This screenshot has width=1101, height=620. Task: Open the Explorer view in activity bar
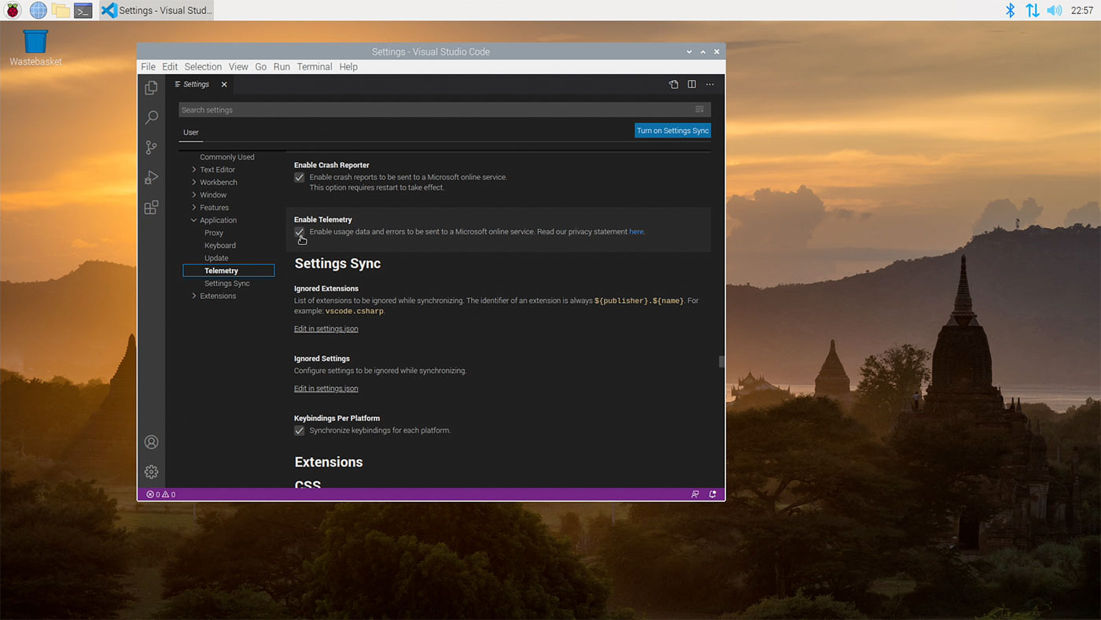coord(151,88)
